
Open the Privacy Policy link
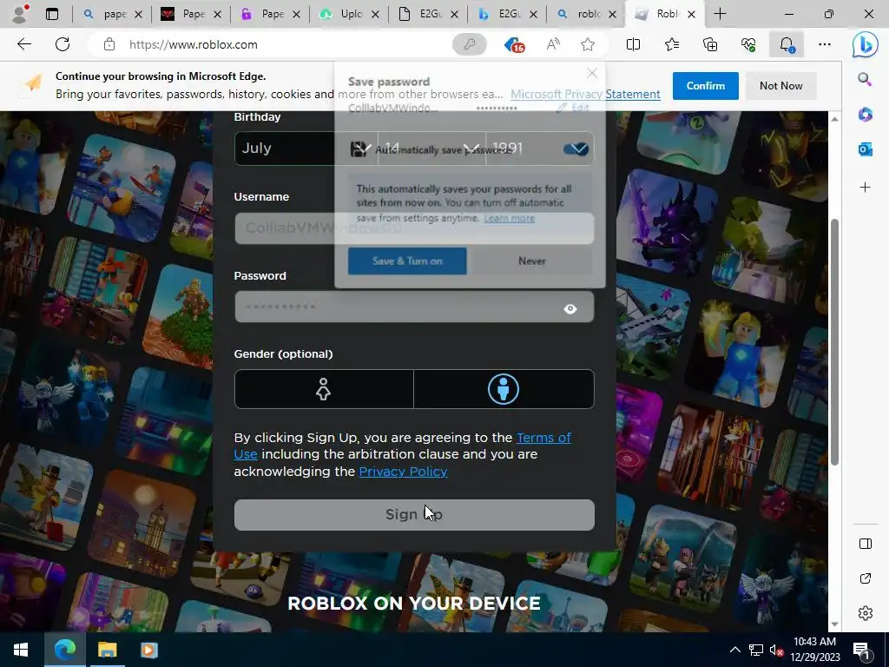(x=403, y=472)
